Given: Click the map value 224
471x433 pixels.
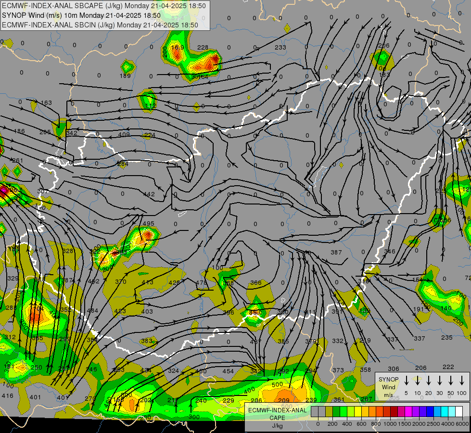Looking at the screenshot, I should click(x=150, y=135).
